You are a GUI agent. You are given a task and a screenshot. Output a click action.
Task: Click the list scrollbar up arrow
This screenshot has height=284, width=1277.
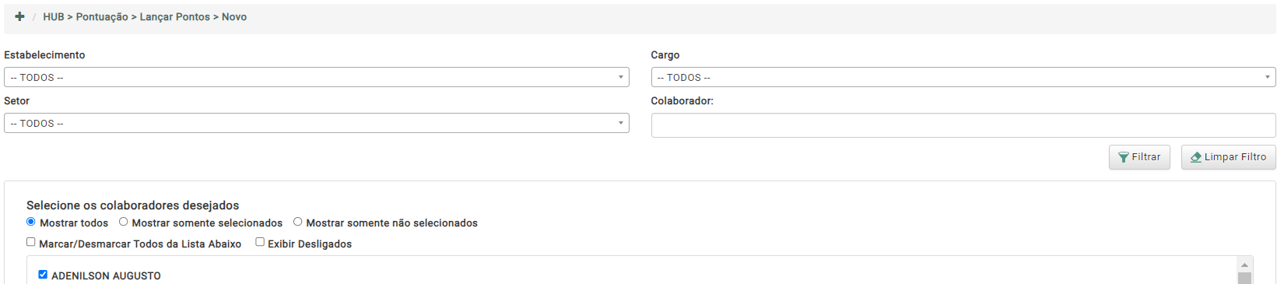(x=1244, y=265)
